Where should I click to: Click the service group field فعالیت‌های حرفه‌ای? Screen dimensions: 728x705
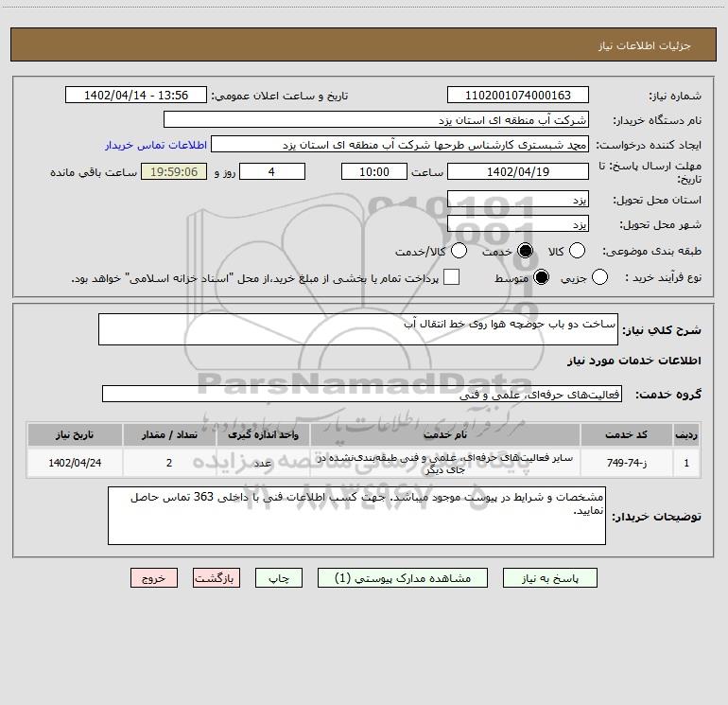click(x=362, y=394)
